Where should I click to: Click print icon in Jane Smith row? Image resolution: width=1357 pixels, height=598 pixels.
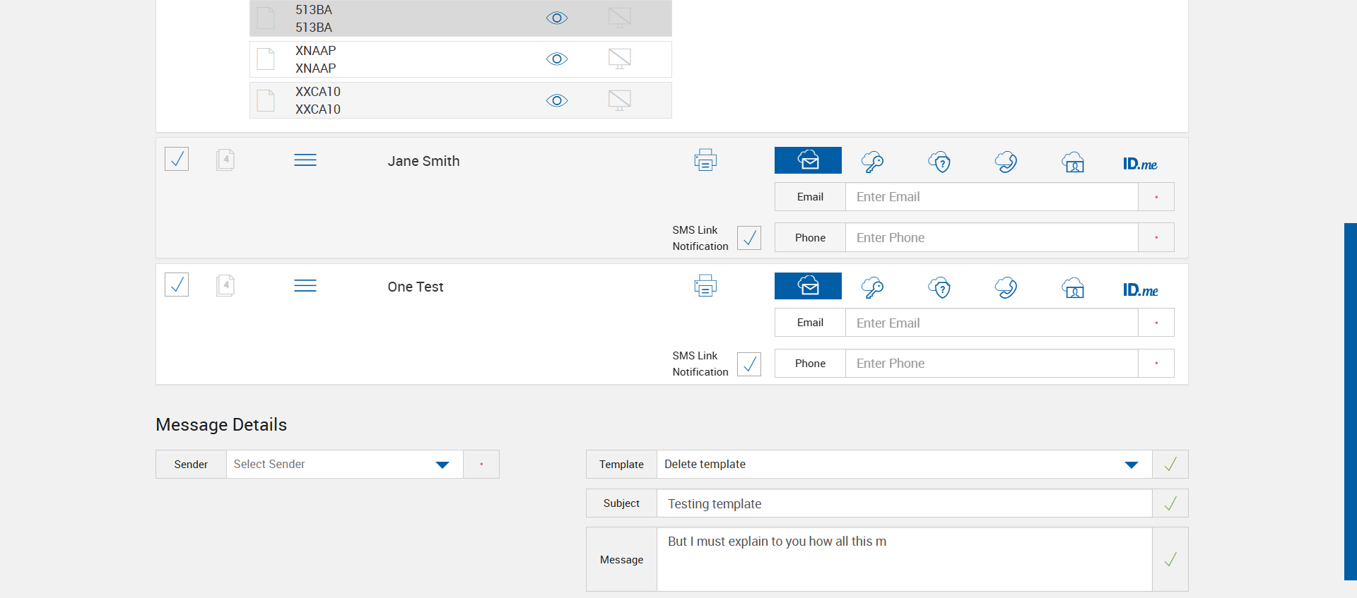pyautogui.click(x=705, y=160)
